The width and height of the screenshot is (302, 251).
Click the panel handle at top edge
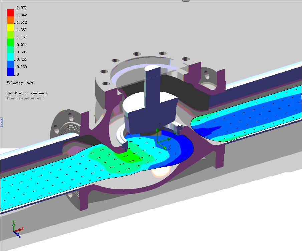pos(186,1)
